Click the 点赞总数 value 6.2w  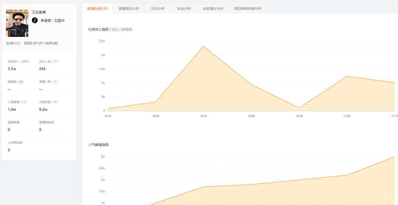click(43, 109)
